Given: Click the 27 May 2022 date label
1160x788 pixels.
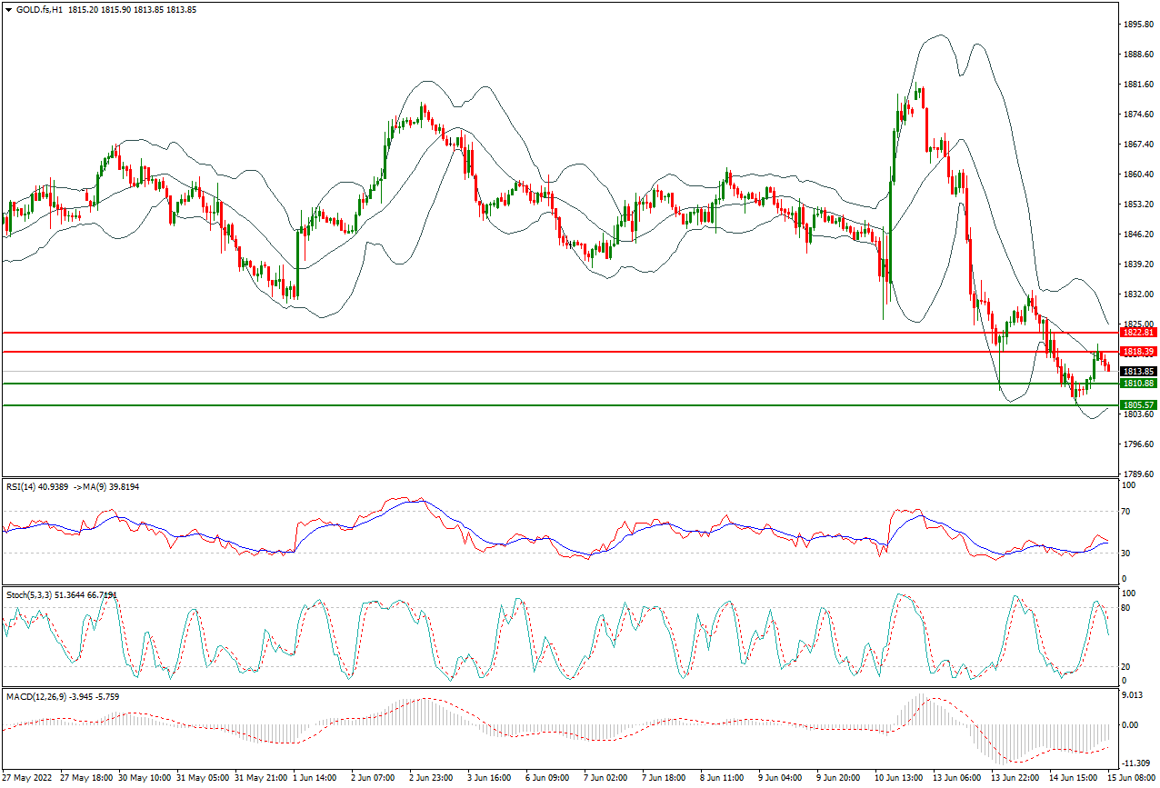Looking at the screenshot, I should [27, 779].
